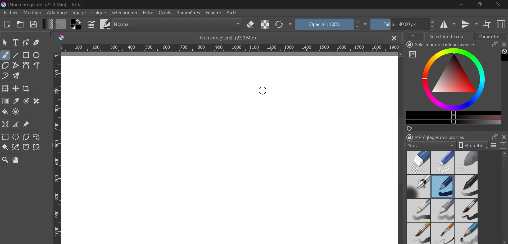Toggle wrap around mode
The image size is (508, 244).
[x=487, y=24]
